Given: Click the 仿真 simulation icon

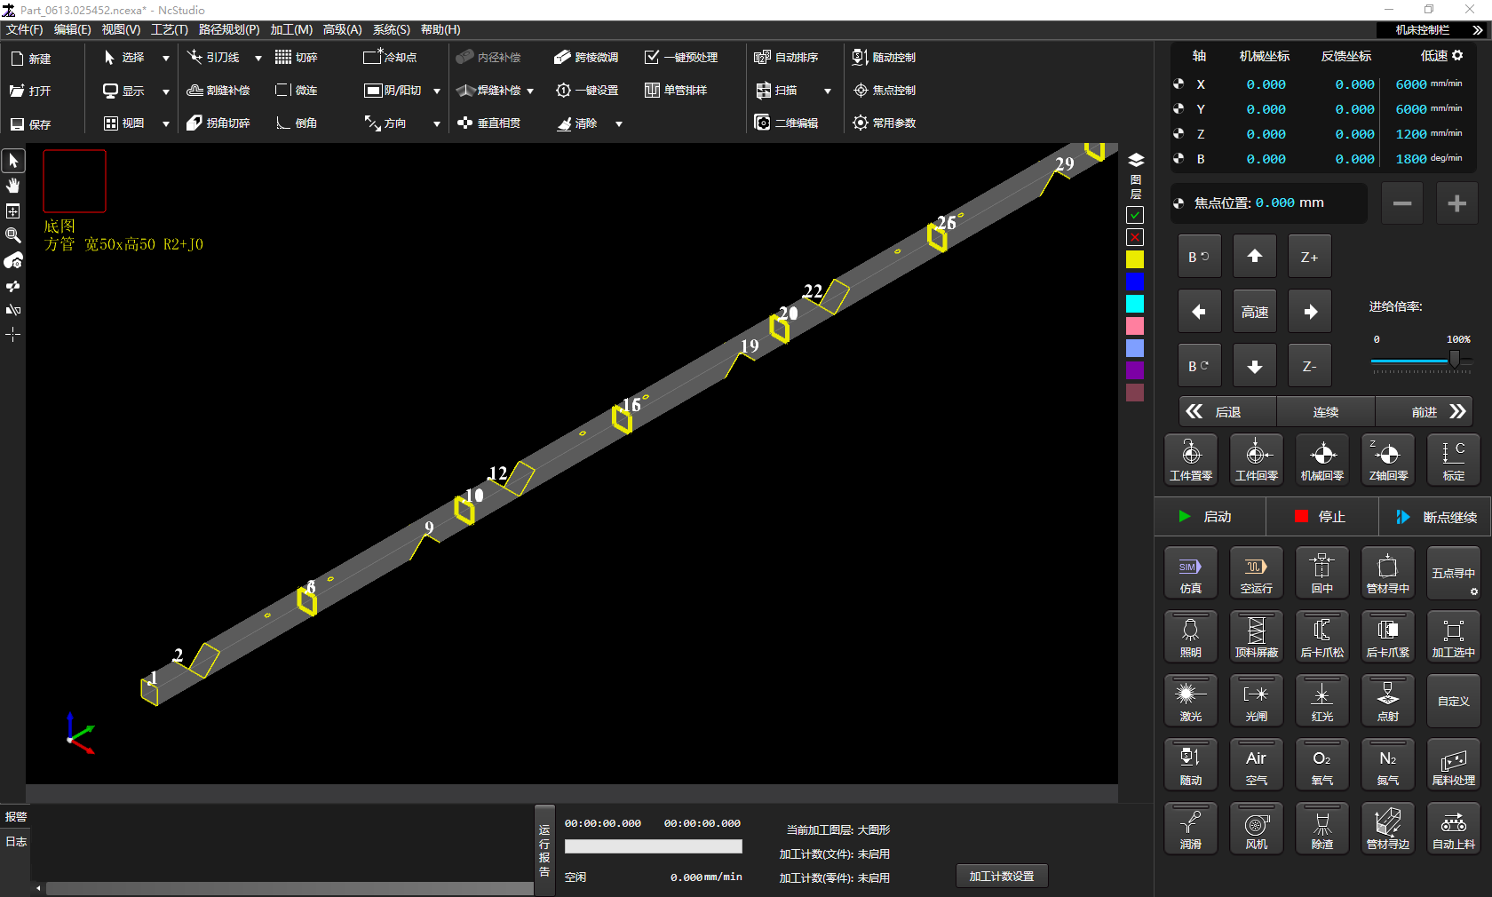Looking at the screenshot, I should click(x=1190, y=574).
